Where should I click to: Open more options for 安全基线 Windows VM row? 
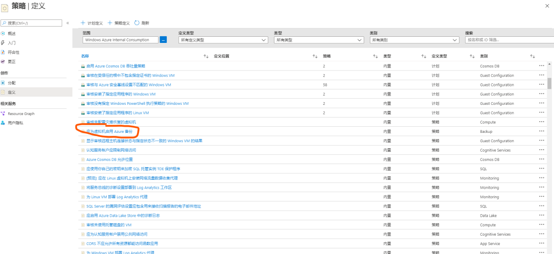tap(542, 84)
